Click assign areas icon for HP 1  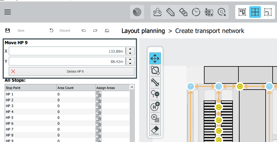(98, 94)
